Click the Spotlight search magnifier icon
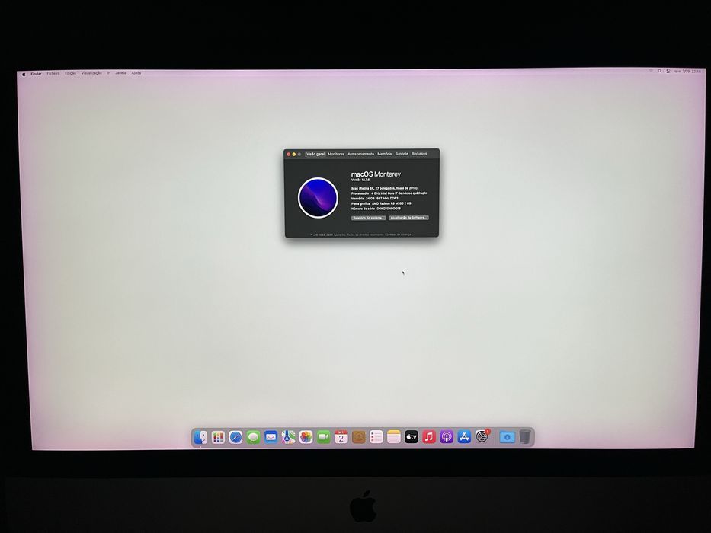The width and height of the screenshot is (711, 533). point(660,72)
